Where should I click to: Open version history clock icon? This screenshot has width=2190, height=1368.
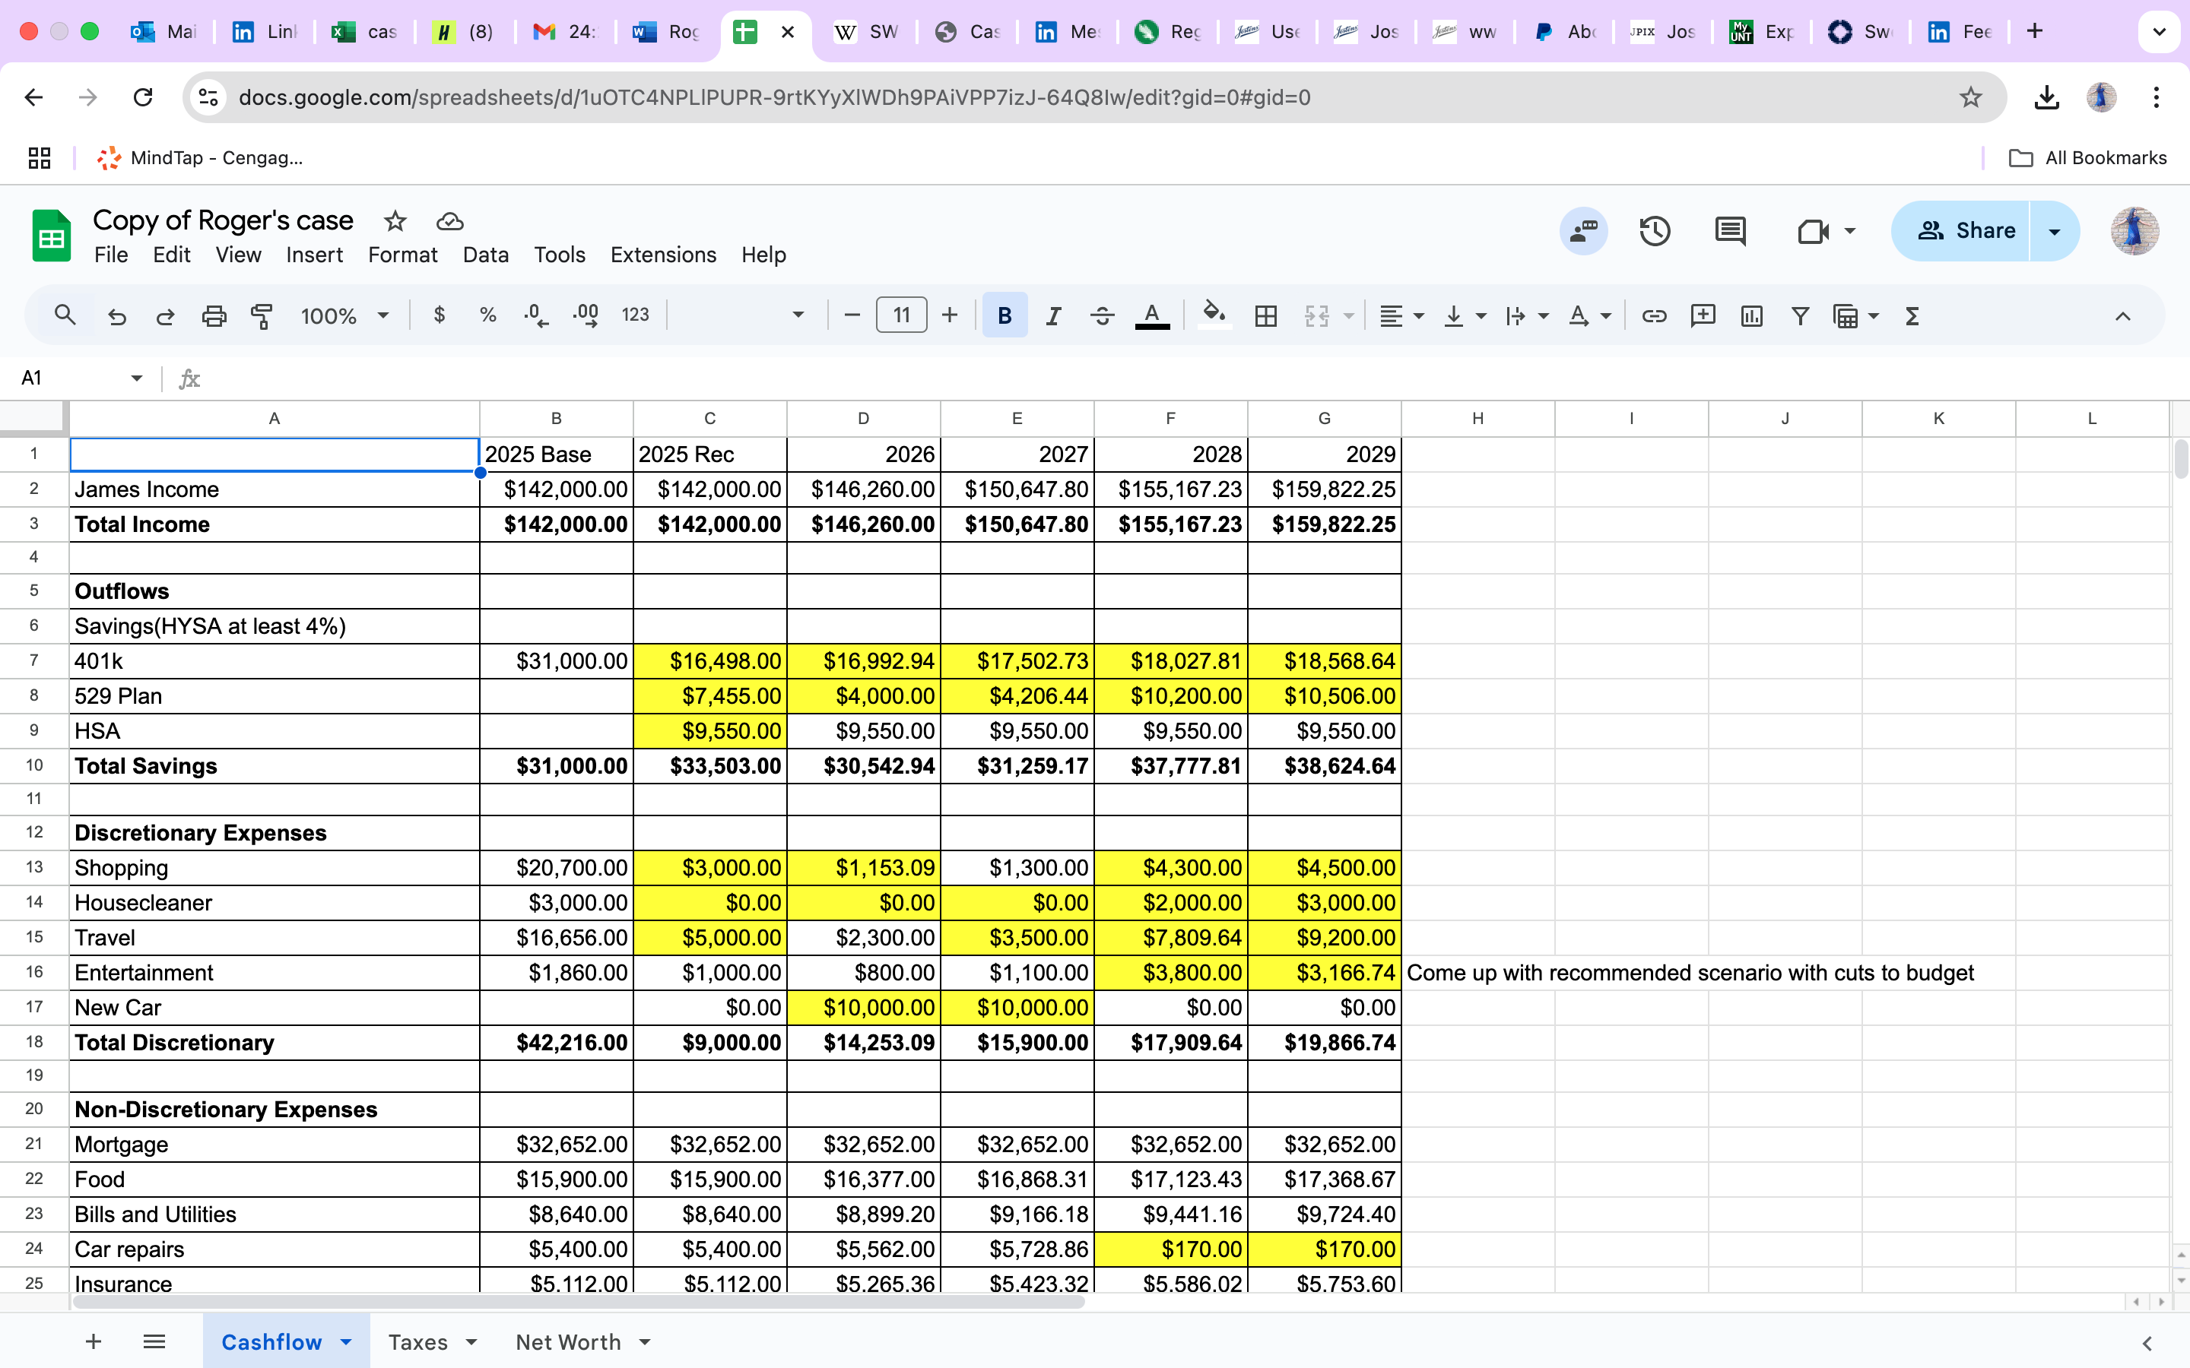1655,231
